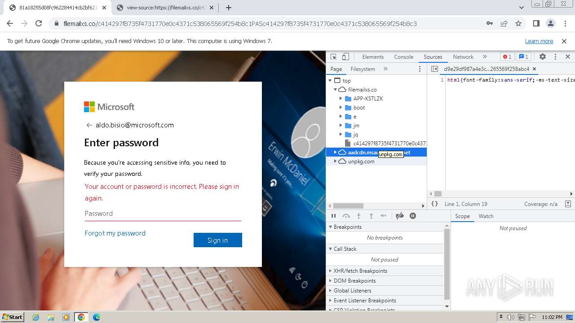Open DevTools customize menu dots
Screen dimensions: 575x323
(x=555, y=57)
